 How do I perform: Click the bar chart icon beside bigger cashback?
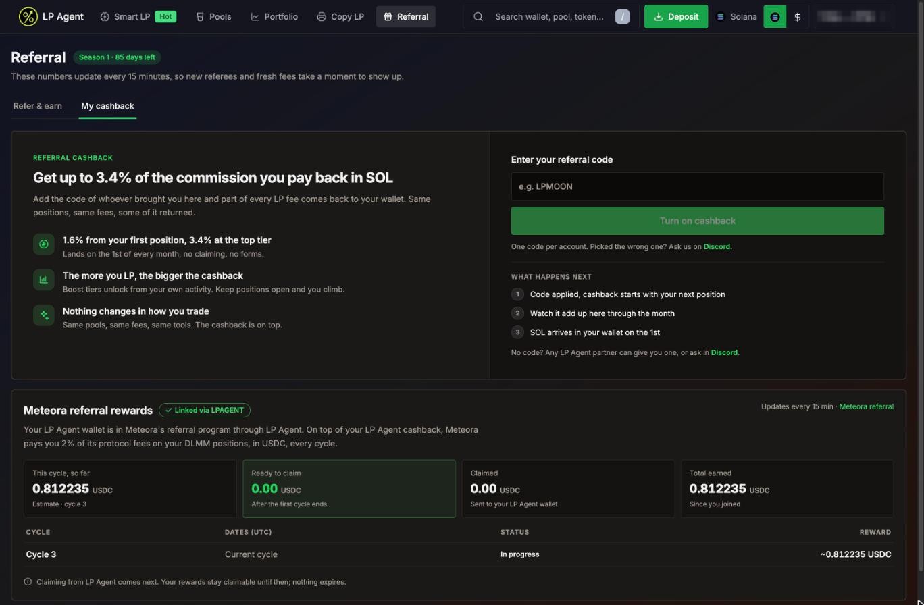click(44, 280)
